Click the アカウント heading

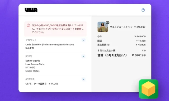point(31,40)
